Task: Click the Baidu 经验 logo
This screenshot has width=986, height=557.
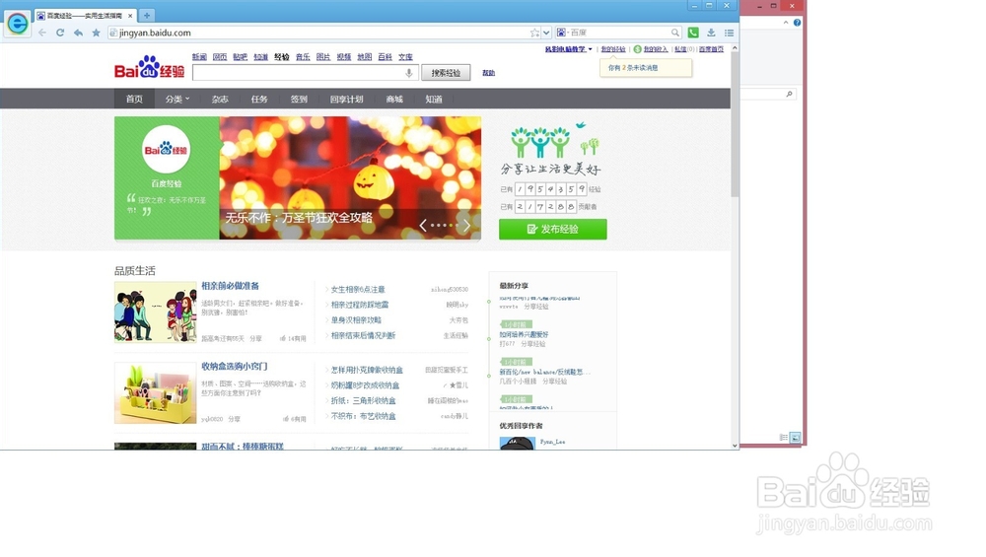Action: [x=150, y=67]
